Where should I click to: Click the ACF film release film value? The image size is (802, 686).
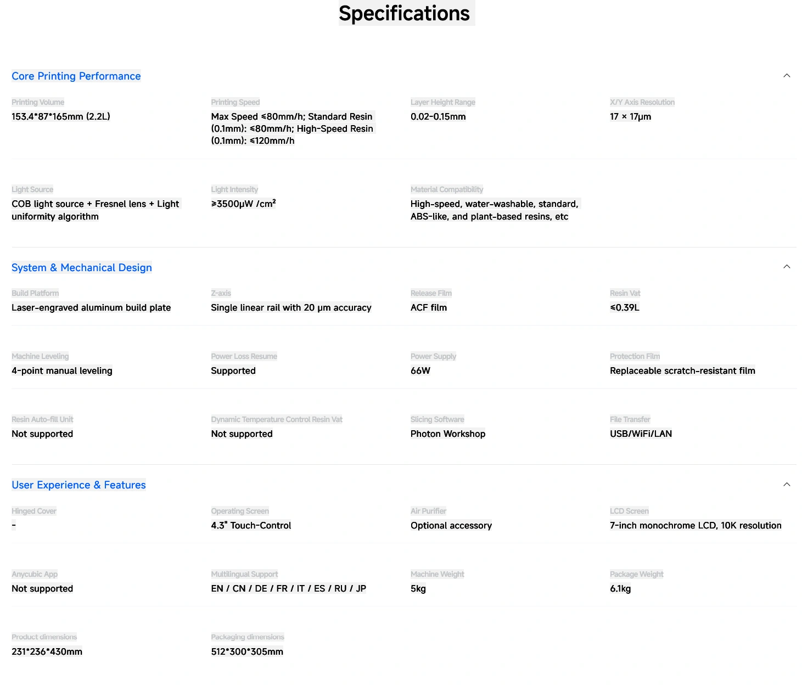[429, 308]
